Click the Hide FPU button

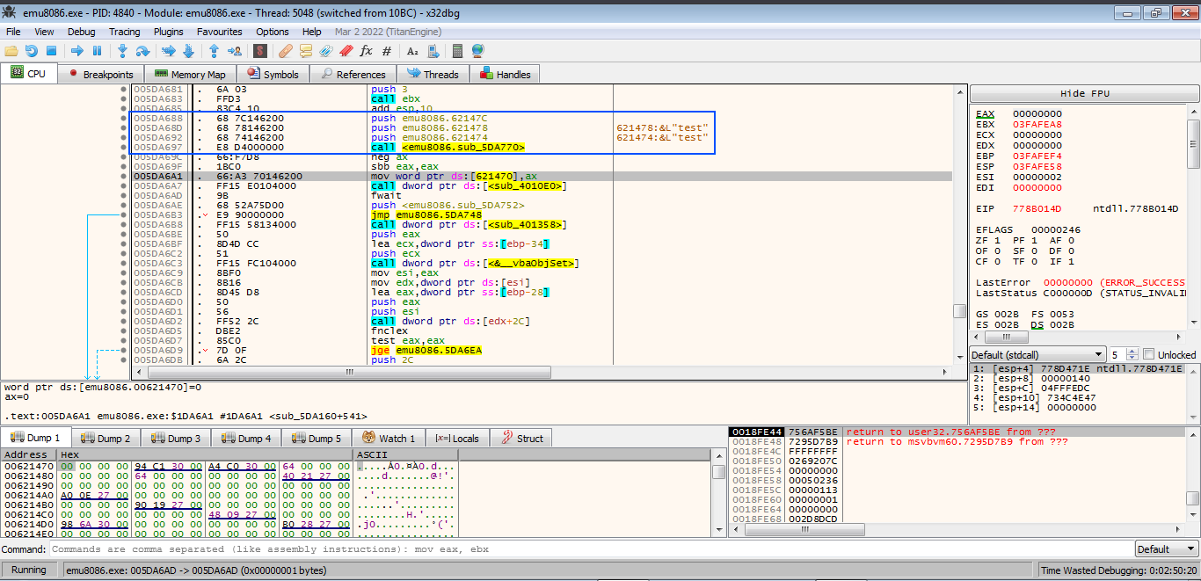[1084, 93]
